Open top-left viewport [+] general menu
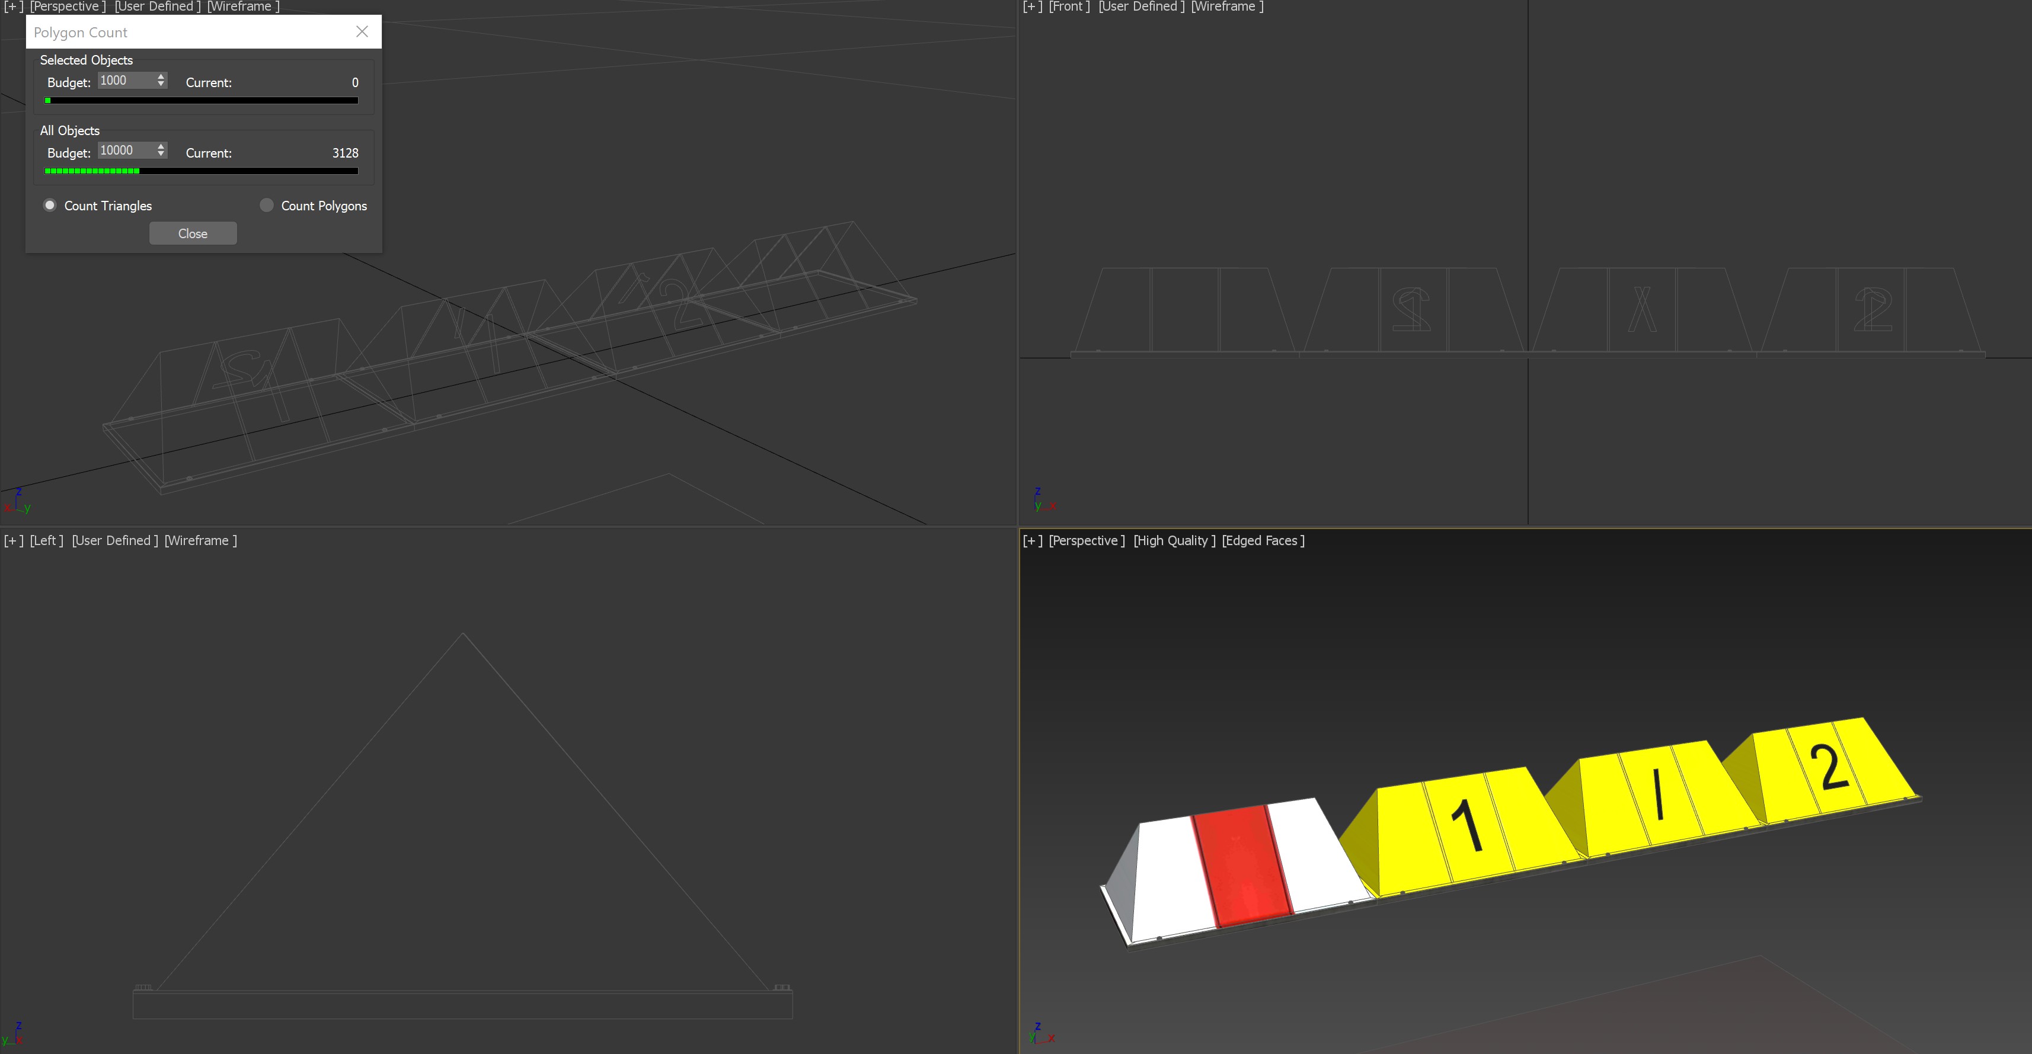 [x=14, y=7]
